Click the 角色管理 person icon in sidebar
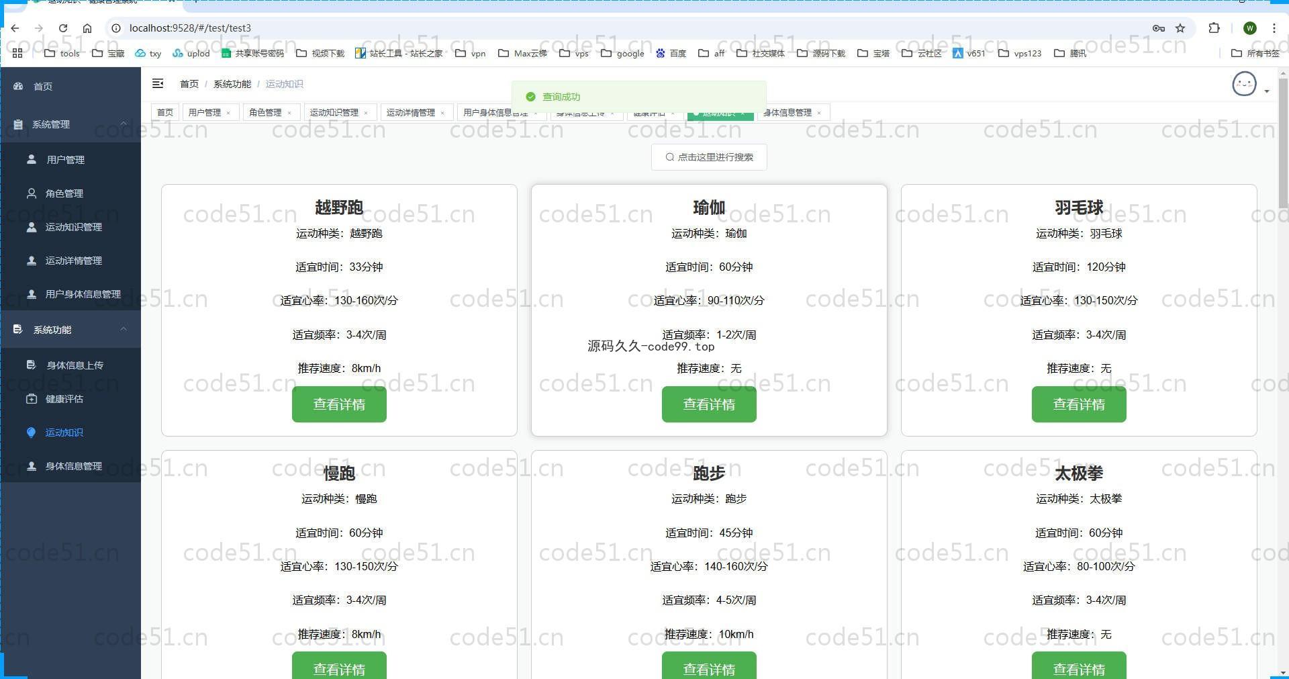The image size is (1289, 679). (x=32, y=193)
